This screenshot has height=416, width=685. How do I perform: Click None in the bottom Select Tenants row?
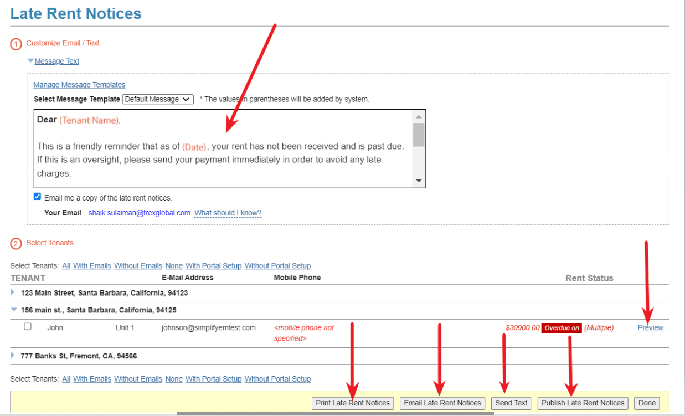[173, 379]
